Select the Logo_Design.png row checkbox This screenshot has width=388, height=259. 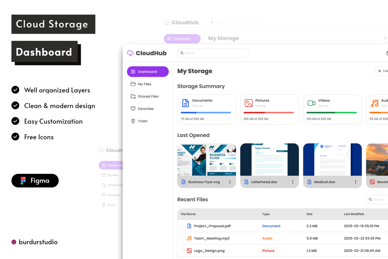click(x=182, y=251)
